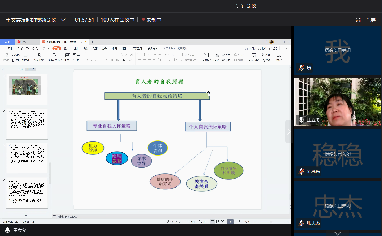This screenshot has width=382, height=236.
Task: Collapse slide panel with double chevron icon
Action: click(x=3, y=69)
